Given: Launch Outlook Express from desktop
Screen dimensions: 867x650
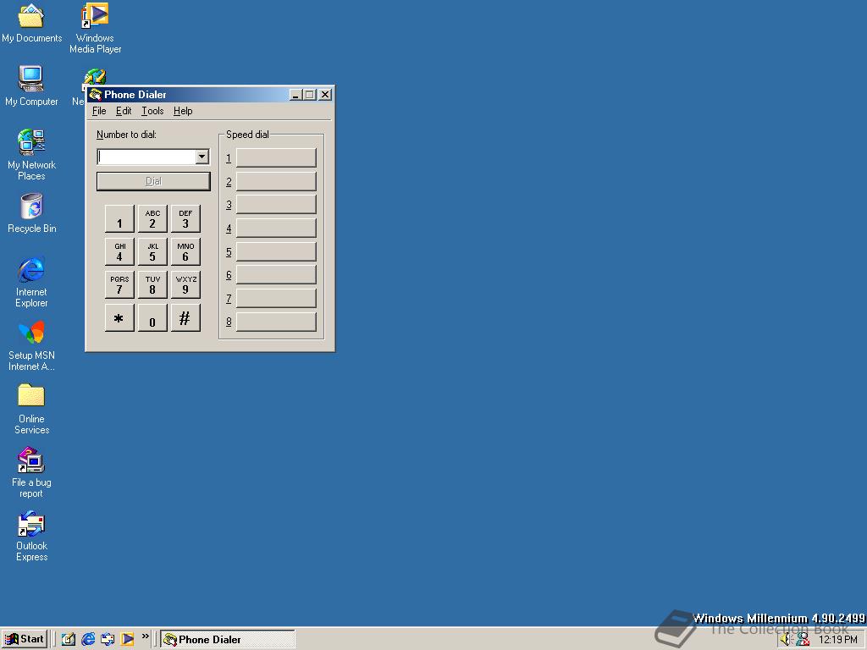Looking at the screenshot, I should 31,536.
